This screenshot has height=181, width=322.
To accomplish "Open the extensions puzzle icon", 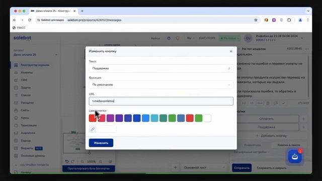I will [289, 20].
